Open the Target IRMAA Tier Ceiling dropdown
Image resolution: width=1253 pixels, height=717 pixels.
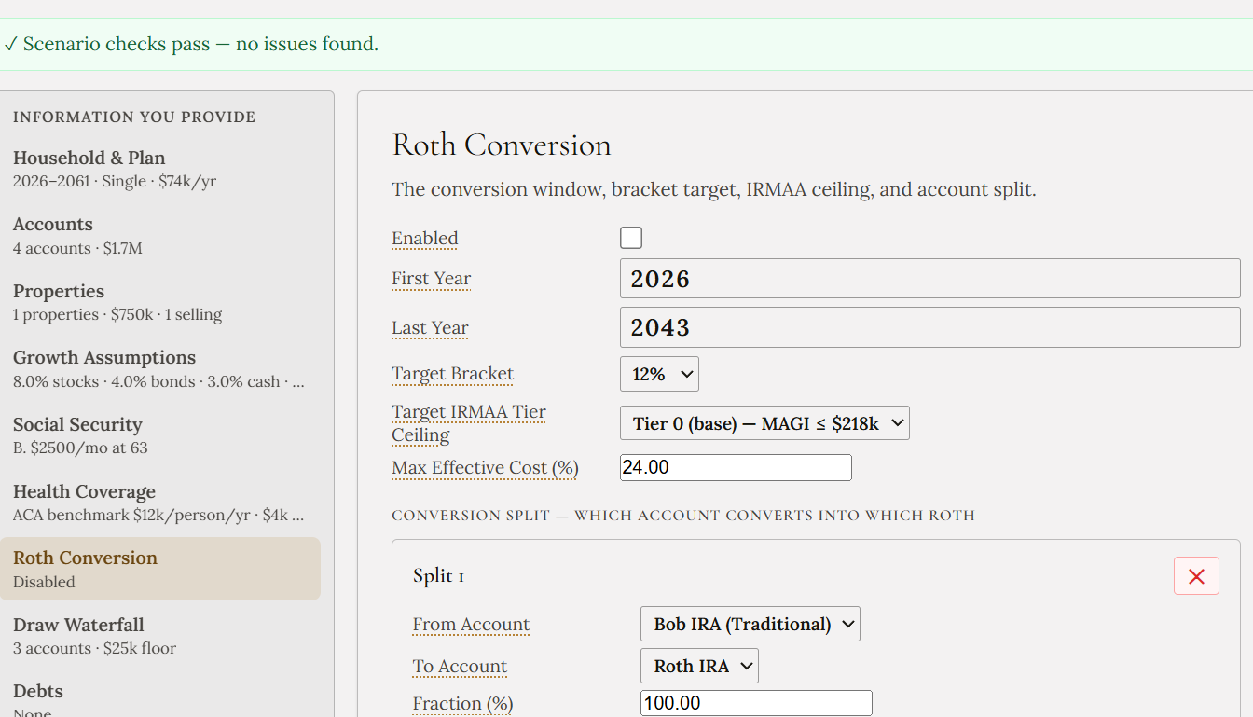764,423
